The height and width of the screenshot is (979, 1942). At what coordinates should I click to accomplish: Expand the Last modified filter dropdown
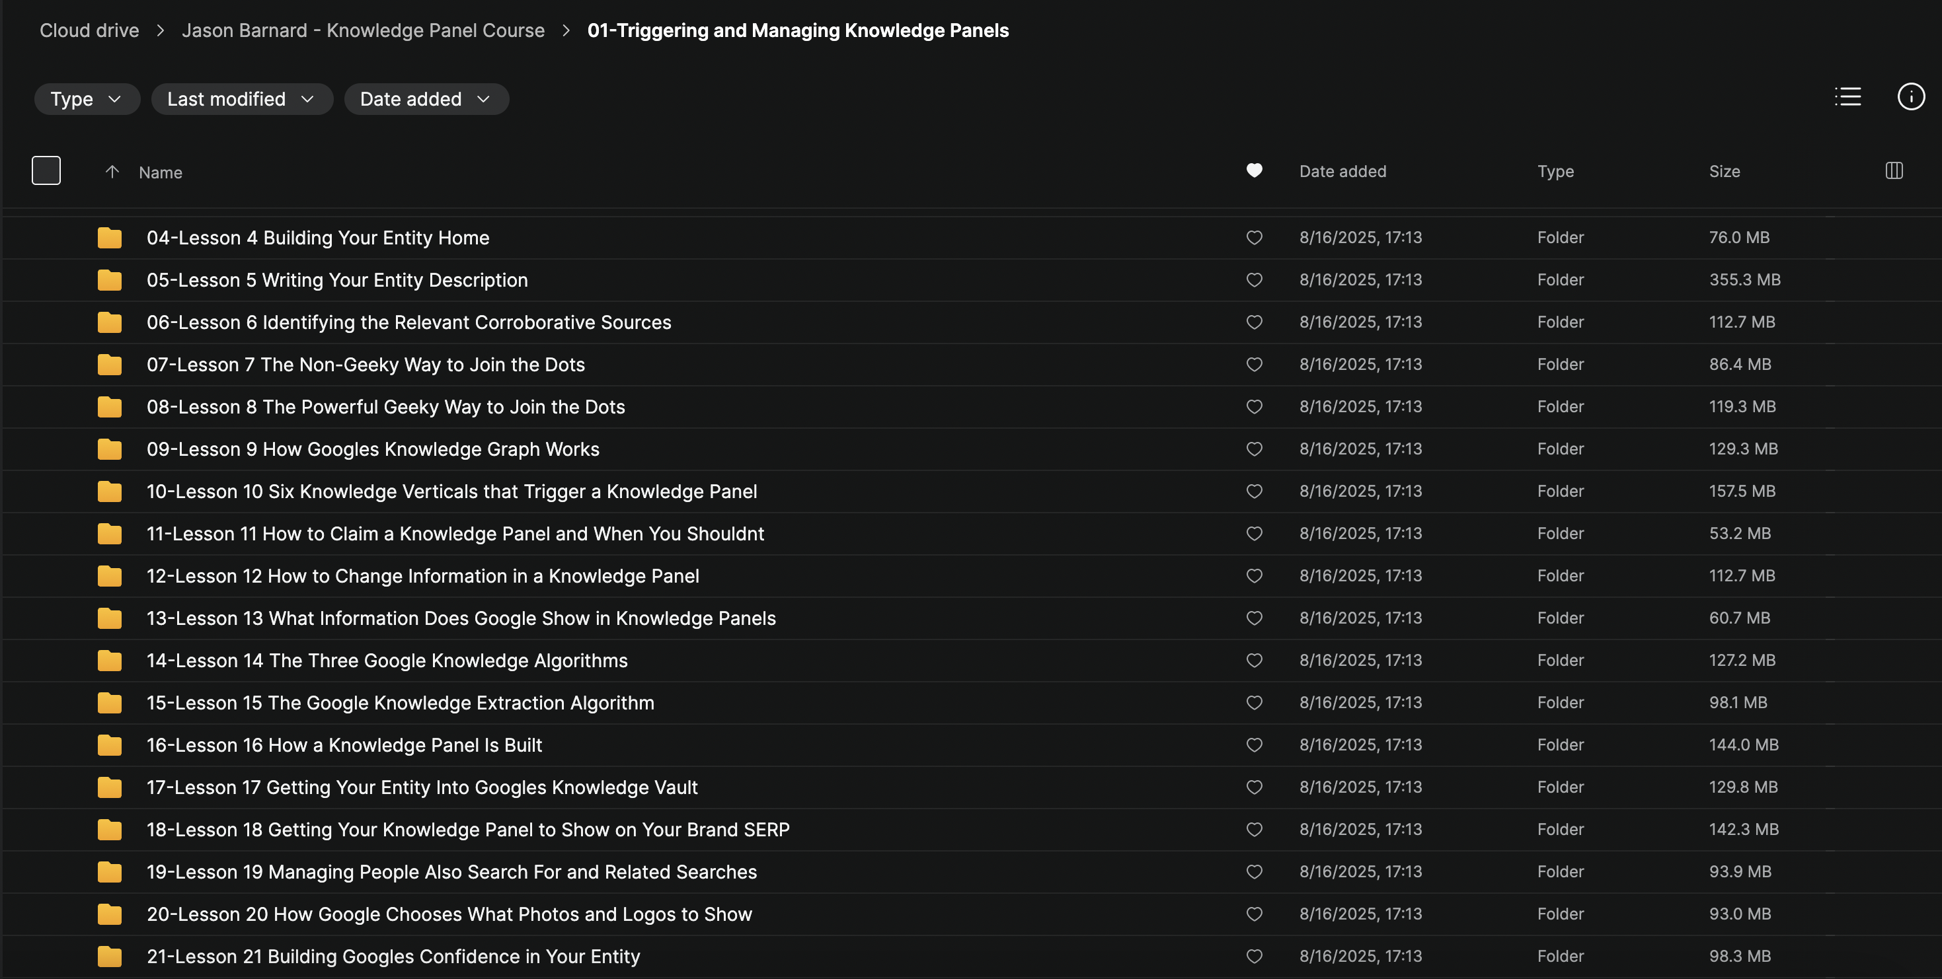241,100
